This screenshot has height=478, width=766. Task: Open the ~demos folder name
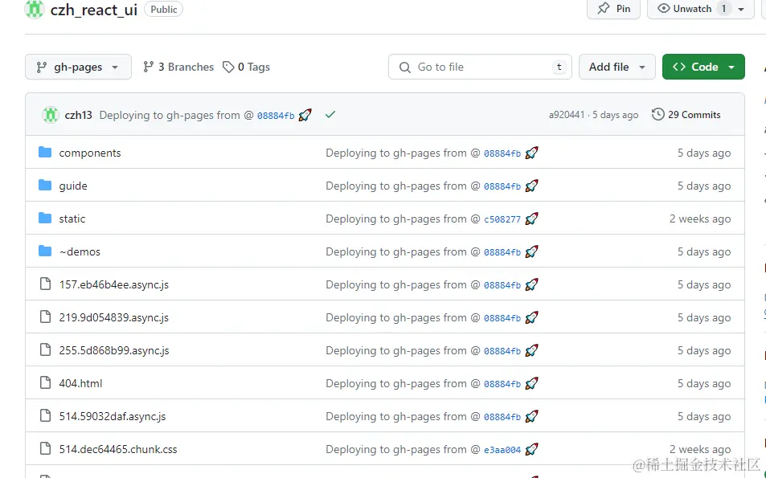(80, 251)
